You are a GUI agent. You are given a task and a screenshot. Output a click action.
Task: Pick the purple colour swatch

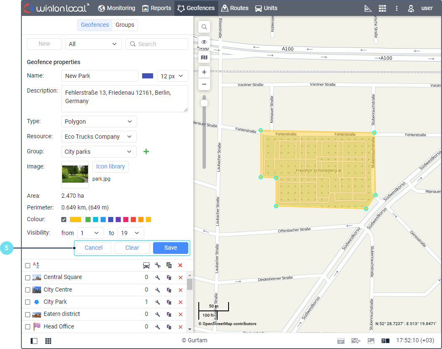tap(118, 220)
